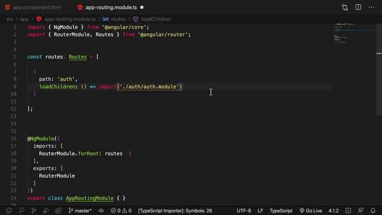The height and width of the screenshot is (215, 382).
Task: Click './auth/auth.module' string
Action: pos(149,87)
